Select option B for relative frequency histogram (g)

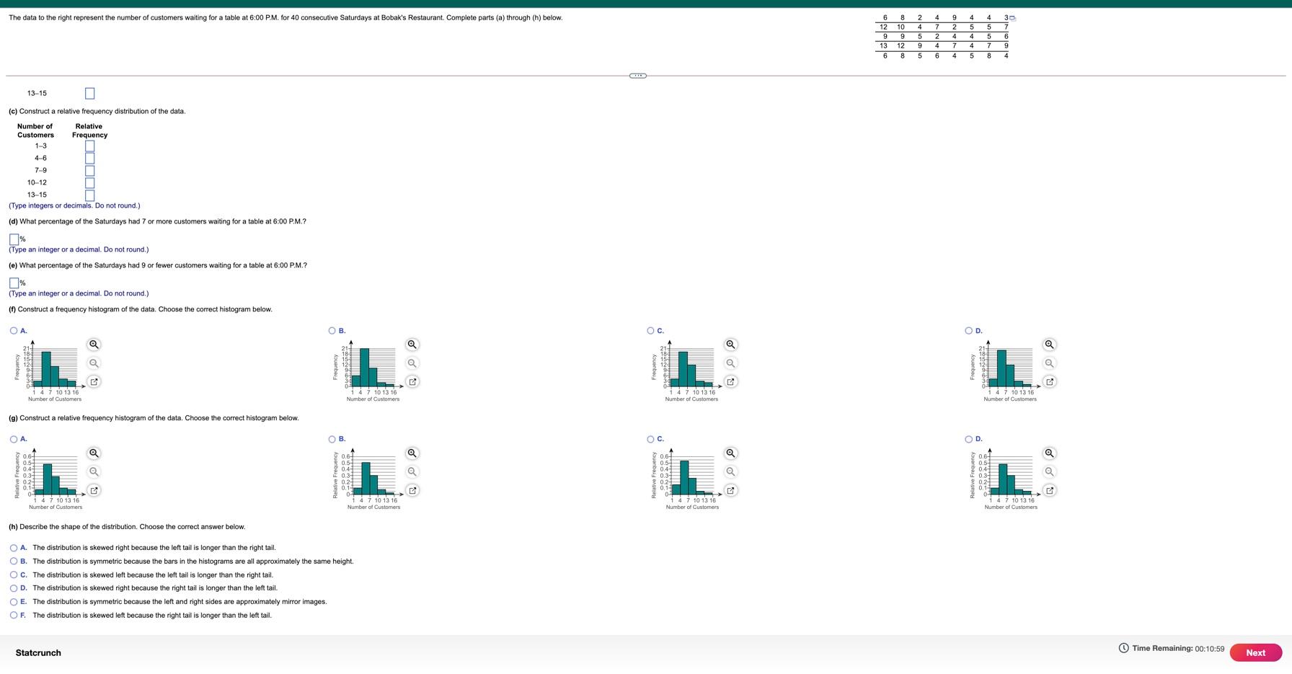332,439
